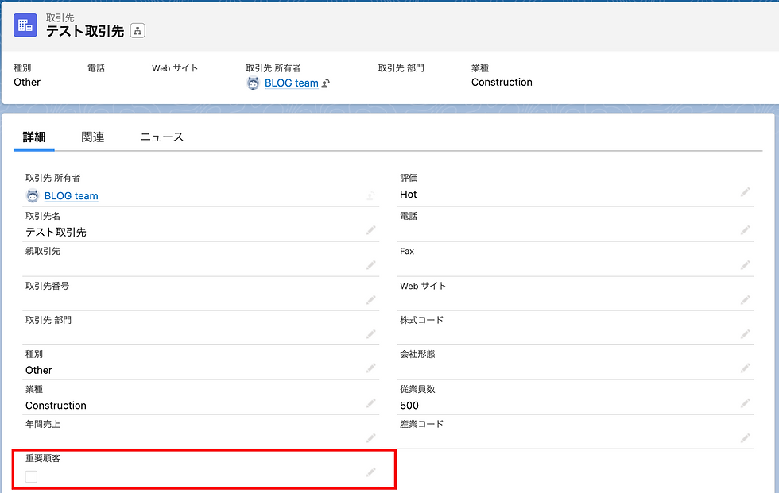Viewport: 779px width, 493px height.
Task: Click the detail section BLOG team avatar
Action: click(33, 196)
